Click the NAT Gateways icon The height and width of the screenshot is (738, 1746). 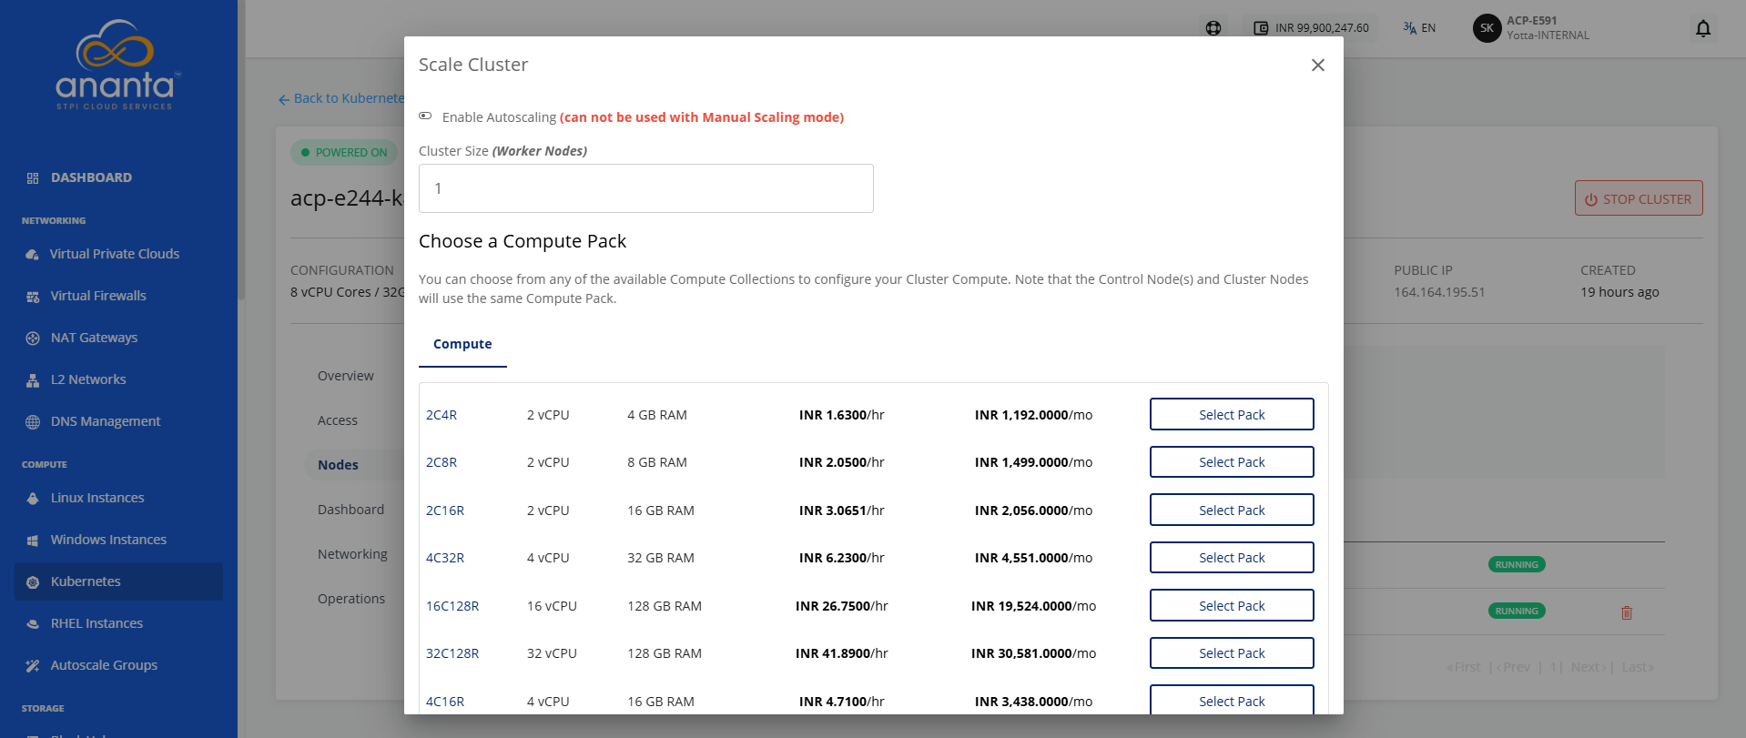[33, 339]
